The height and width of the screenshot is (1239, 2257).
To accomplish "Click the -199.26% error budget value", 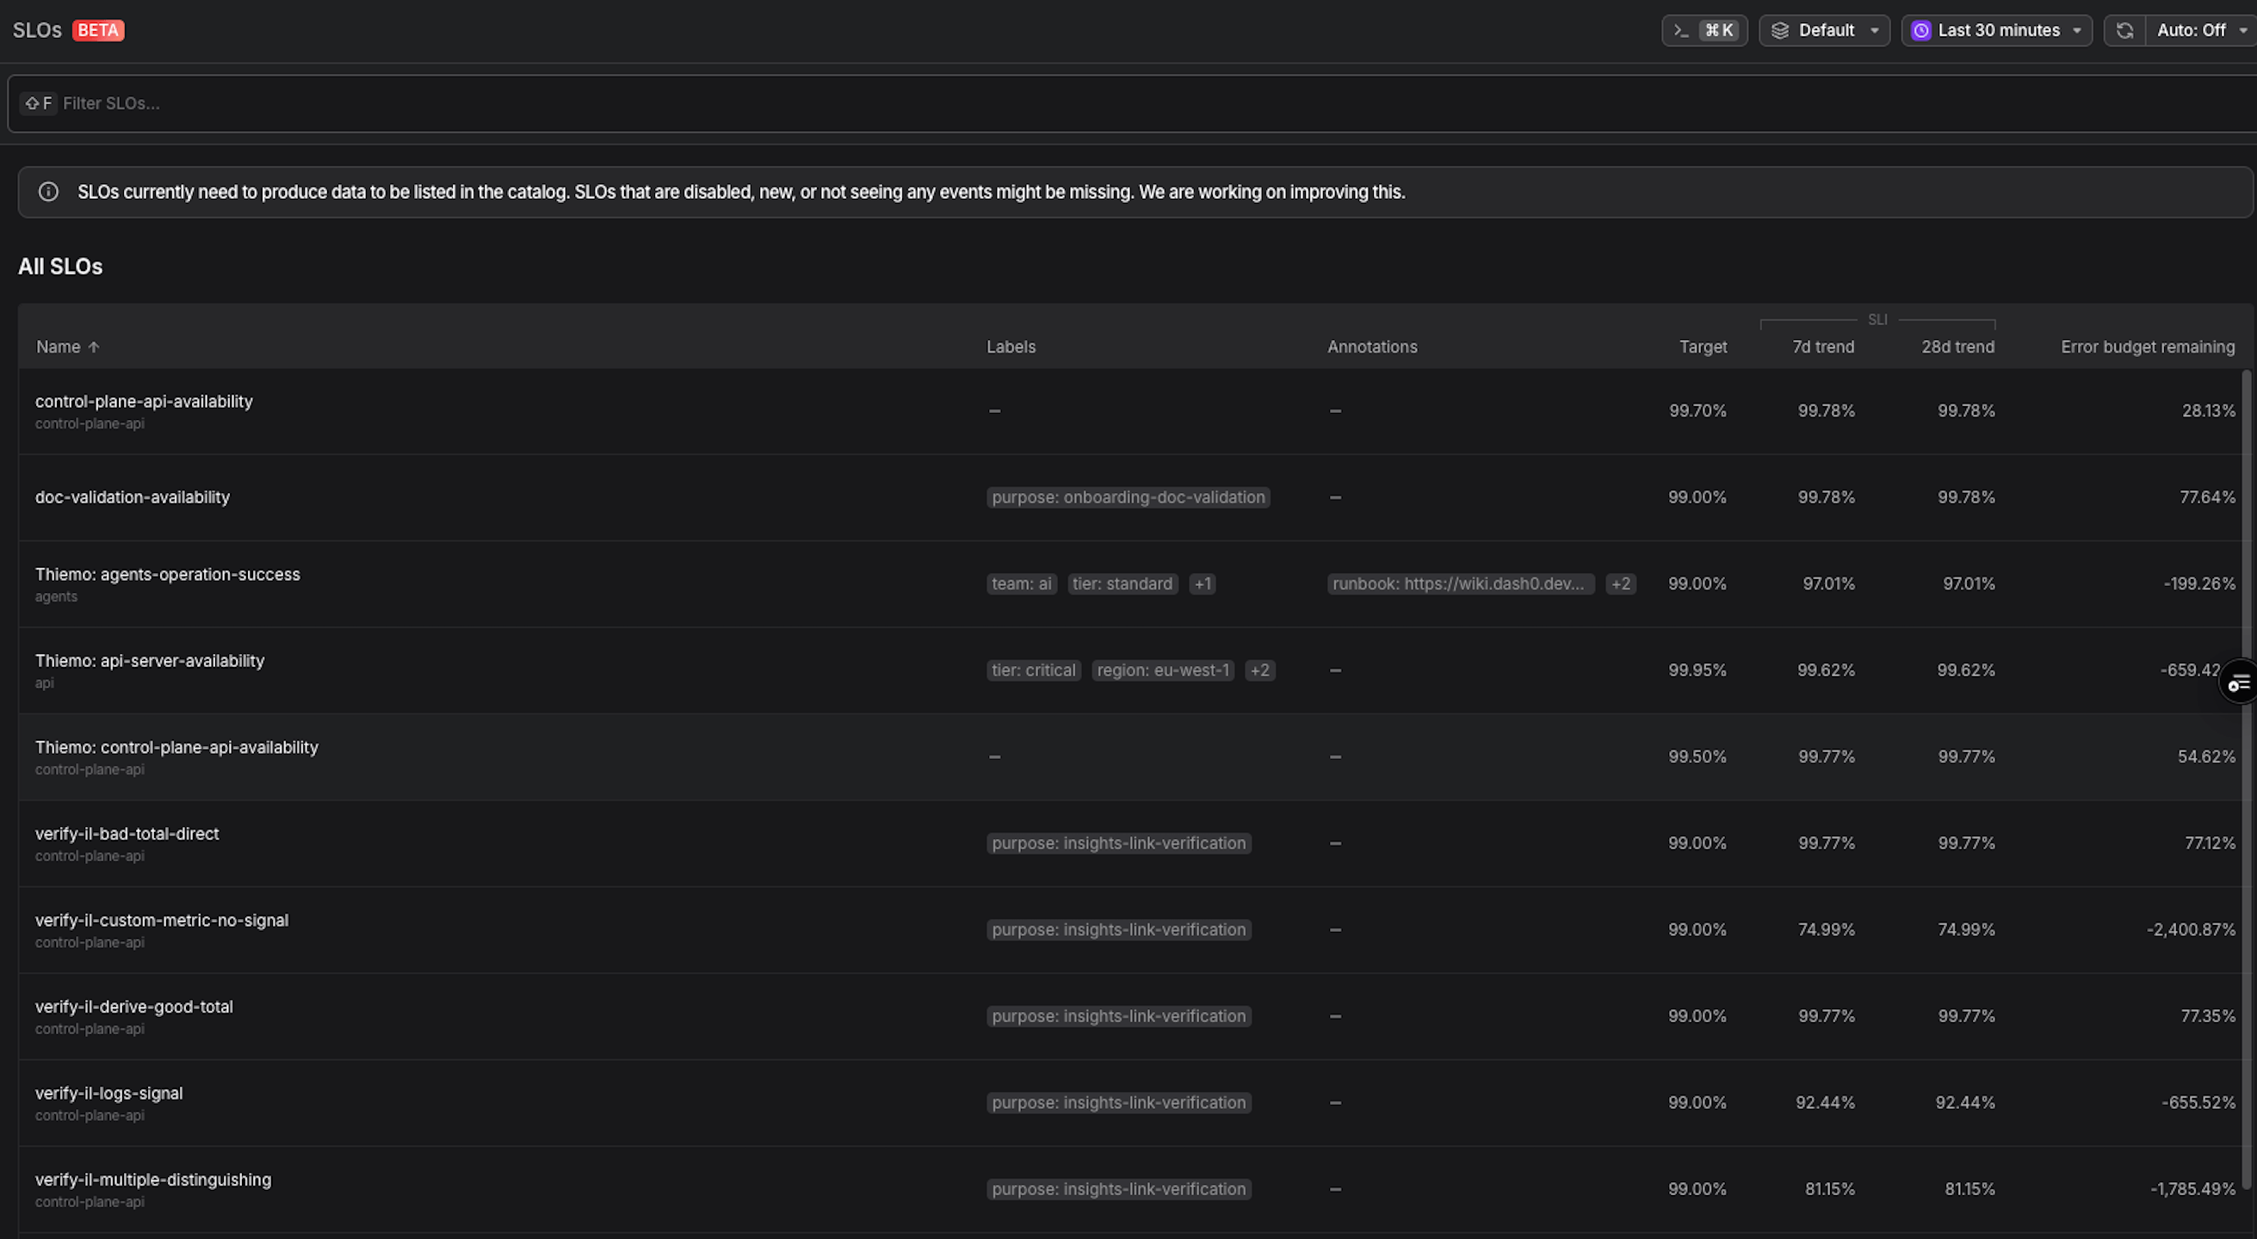I will 2199,584.
